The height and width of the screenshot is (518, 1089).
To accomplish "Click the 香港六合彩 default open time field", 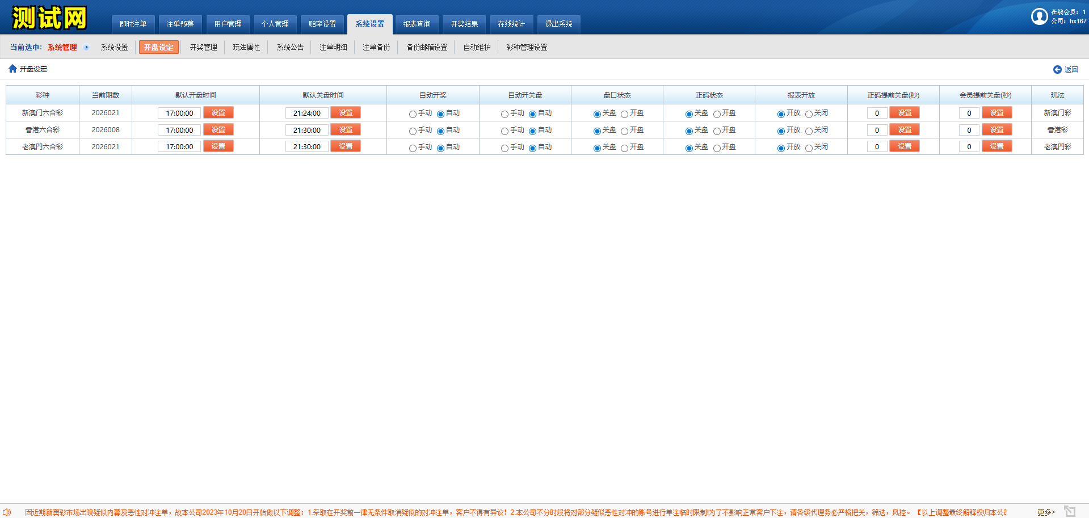I will (x=179, y=130).
